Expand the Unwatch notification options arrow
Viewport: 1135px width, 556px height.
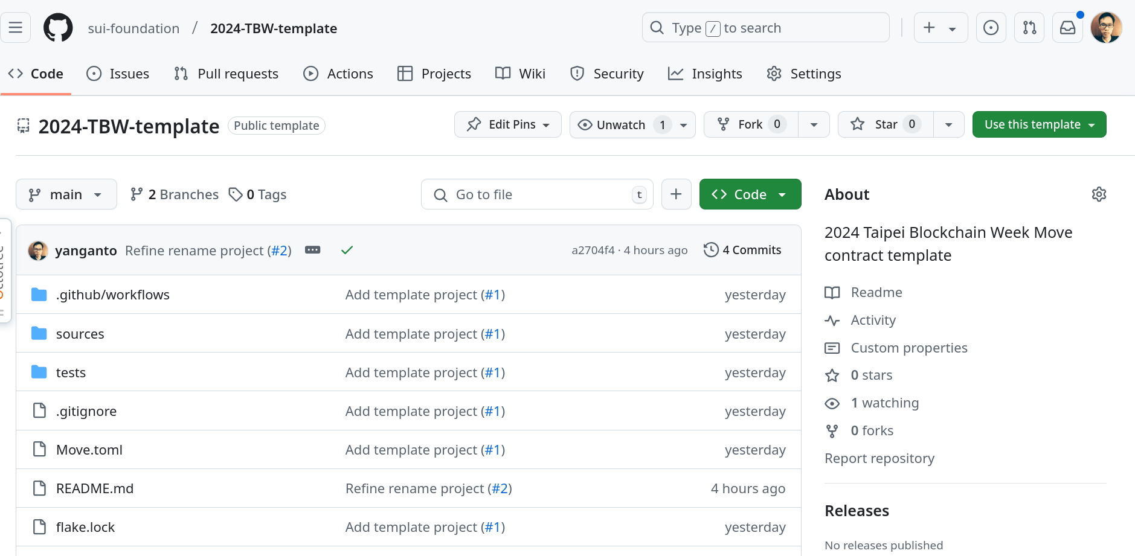tap(684, 125)
